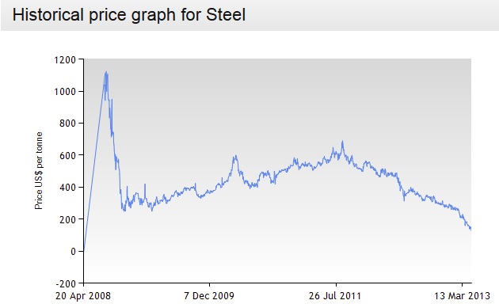Select the 7 Dec 2009 date label
The height and width of the screenshot is (304, 499).
209,296
